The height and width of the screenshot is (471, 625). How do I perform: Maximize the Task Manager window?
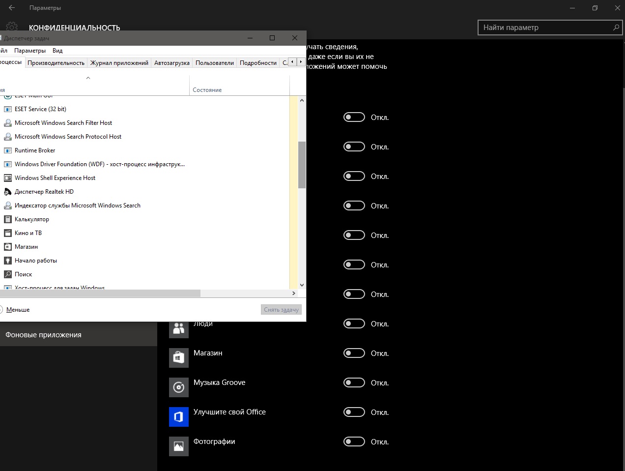tap(272, 38)
